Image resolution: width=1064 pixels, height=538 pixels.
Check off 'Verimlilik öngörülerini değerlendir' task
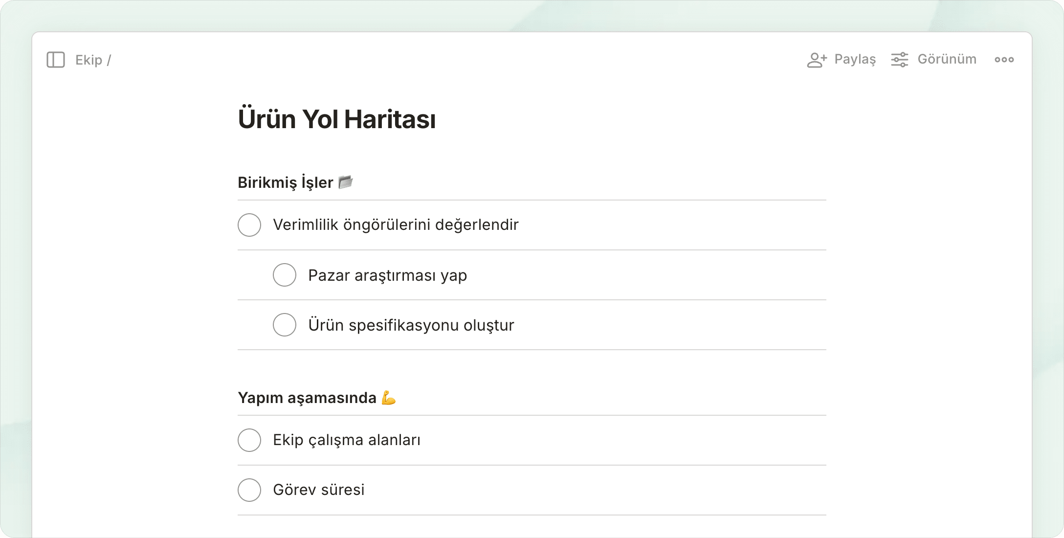pyautogui.click(x=249, y=225)
